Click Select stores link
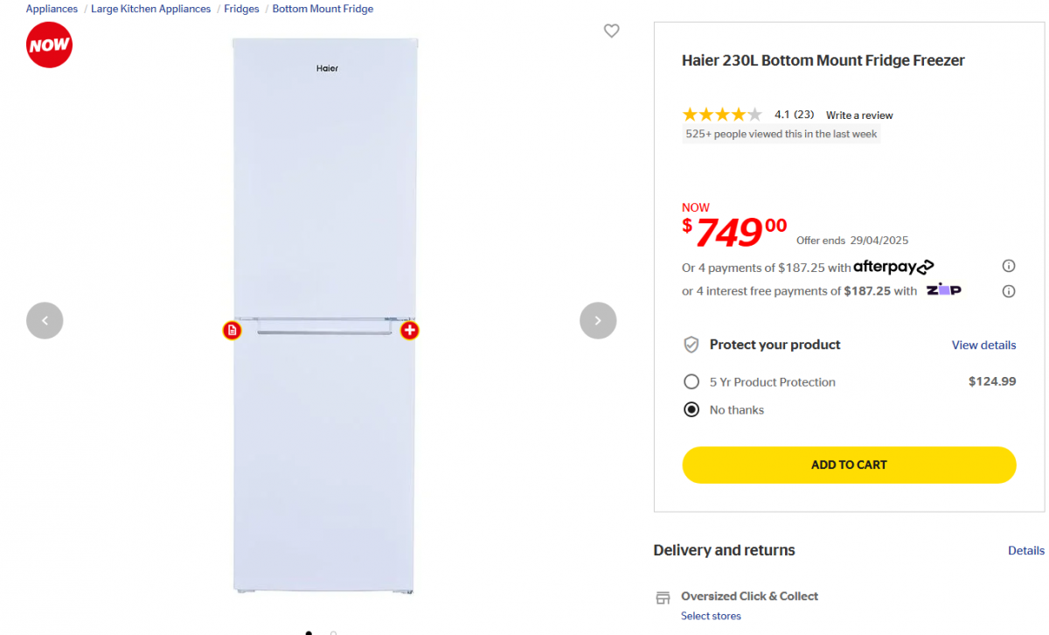 click(x=711, y=617)
